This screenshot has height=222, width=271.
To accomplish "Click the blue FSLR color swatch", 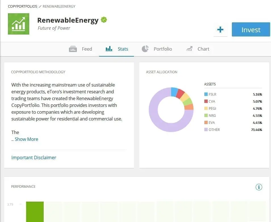I will (206, 94).
